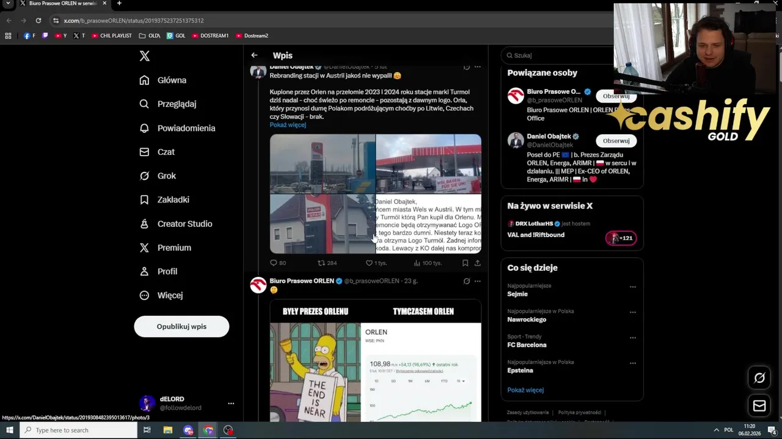The width and height of the screenshot is (782, 439).
Task: Open more options on Biuro Prasowe post
Action: pyautogui.click(x=477, y=281)
